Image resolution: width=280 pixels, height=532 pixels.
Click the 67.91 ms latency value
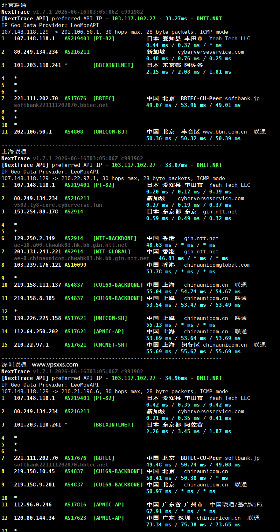tap(159, 511)
